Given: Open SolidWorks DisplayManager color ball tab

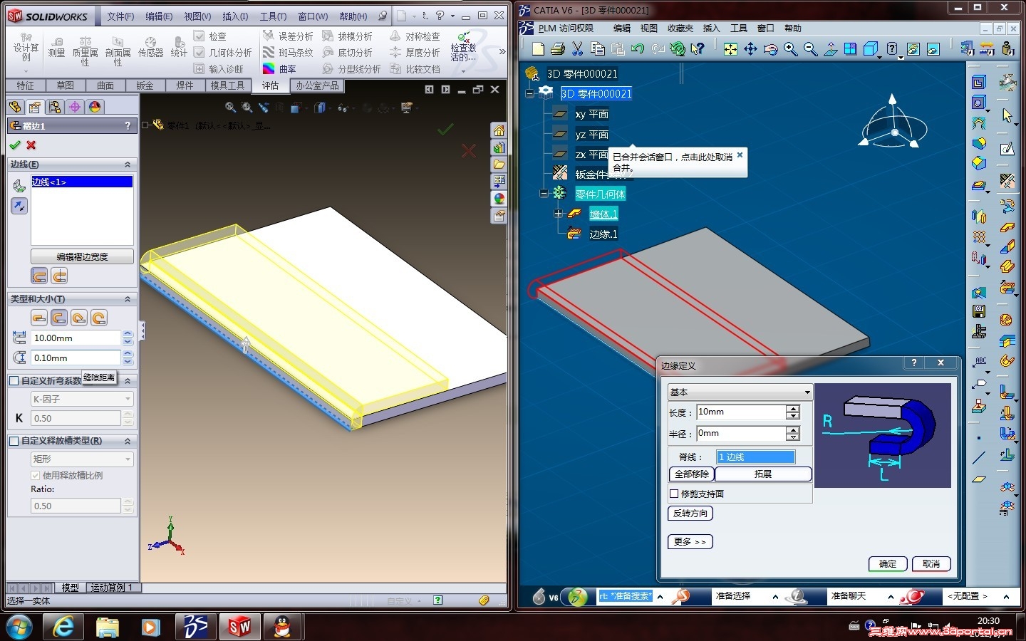Looking at the screenshot, I should (x=95, y=107).
